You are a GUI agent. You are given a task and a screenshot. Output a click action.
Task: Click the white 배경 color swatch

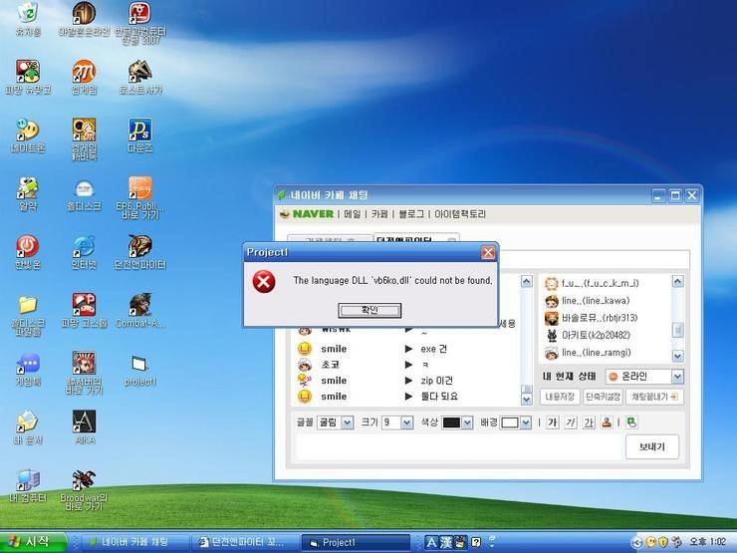(510, 422)
